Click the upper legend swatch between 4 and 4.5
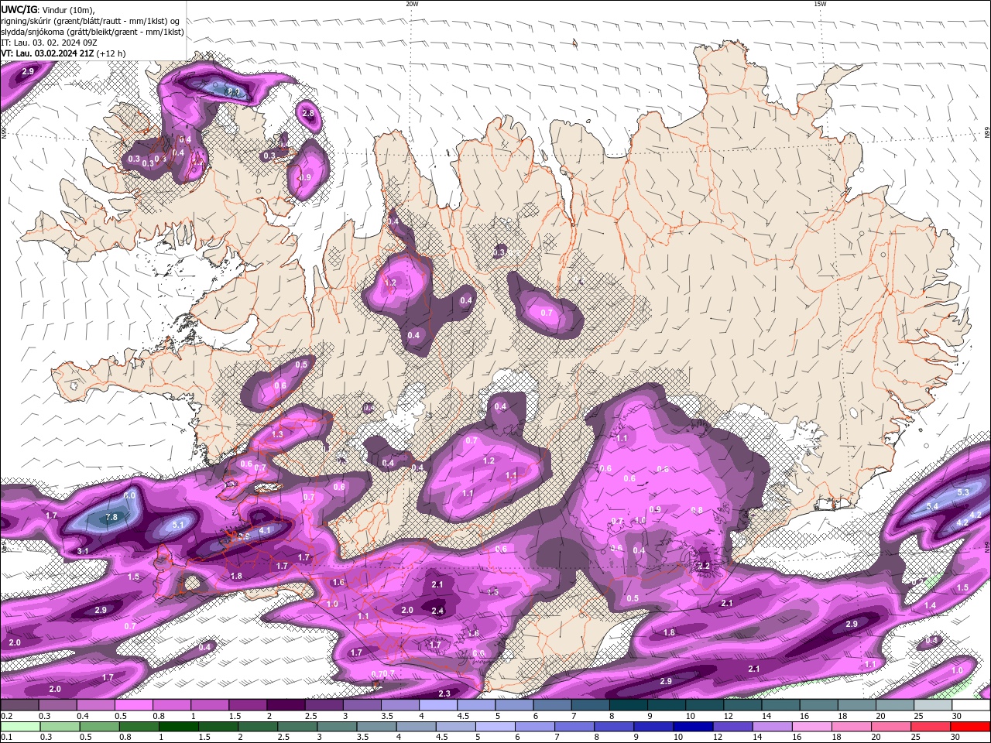This screenshot has height=743, width=991. point(438,705)
